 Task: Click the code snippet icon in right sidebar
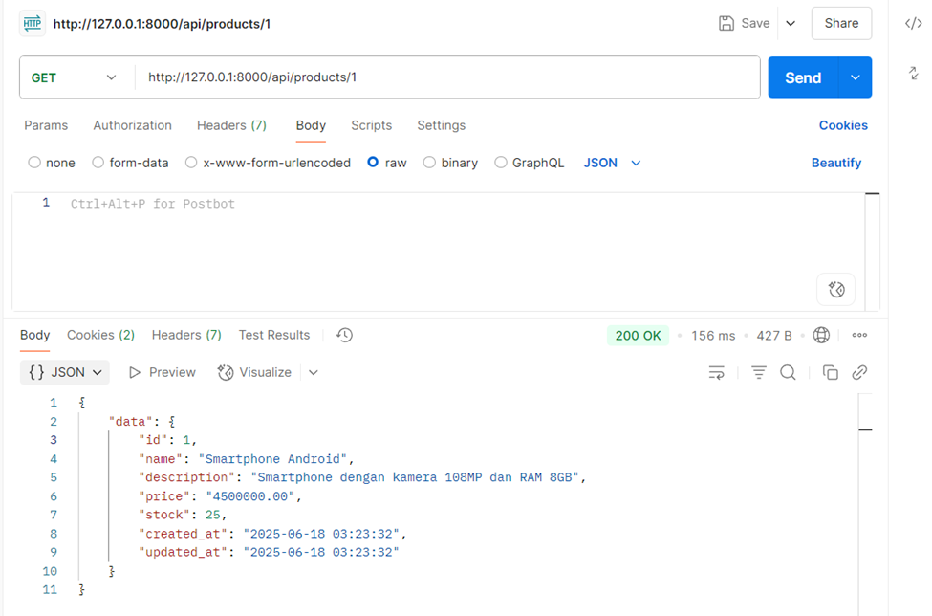tap(913, 24)
